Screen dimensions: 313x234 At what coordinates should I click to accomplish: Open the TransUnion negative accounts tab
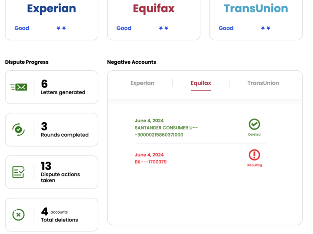click(263, 83)
